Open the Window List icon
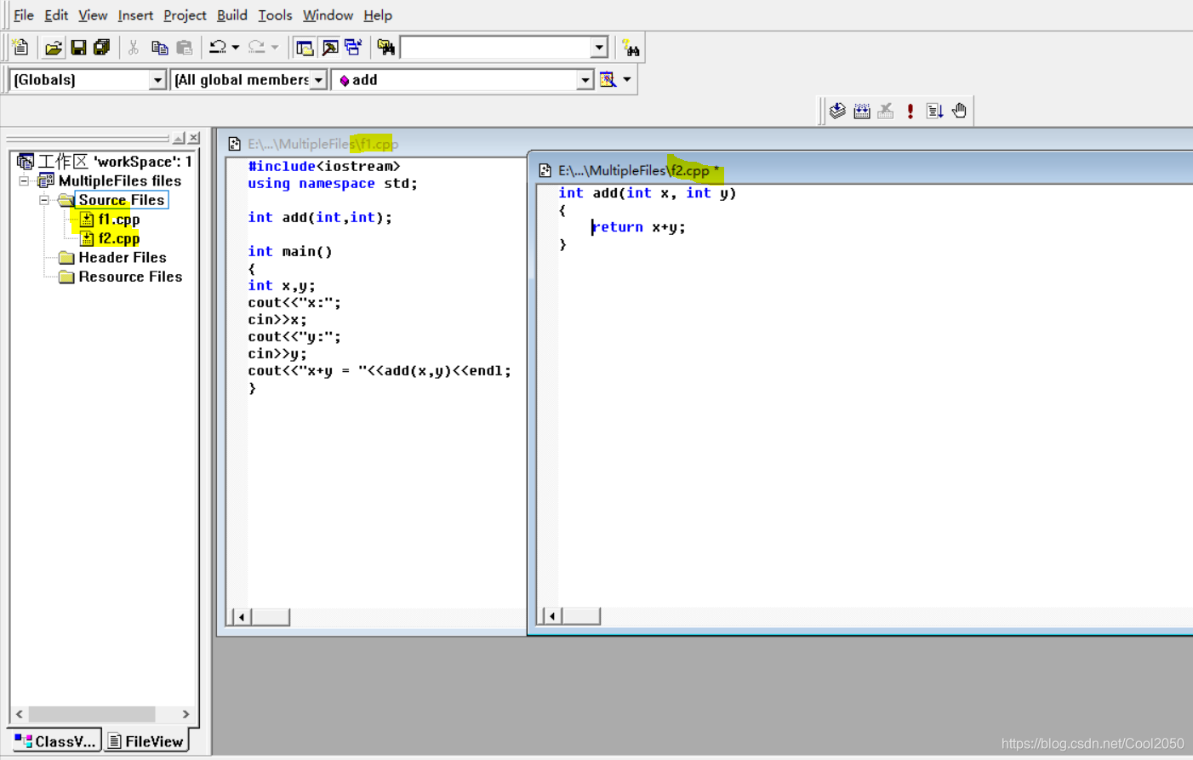This screenshot has width=1193, height=760. [x=353, y=48]
